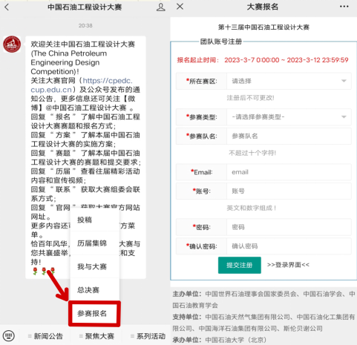Select 总决赛 from the popup menu
This screenshot has height=345, width=357.
[x=95, y=290]
